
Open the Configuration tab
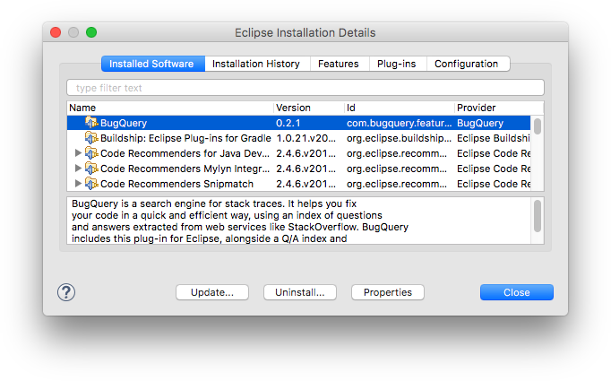(x=468, y=64)
